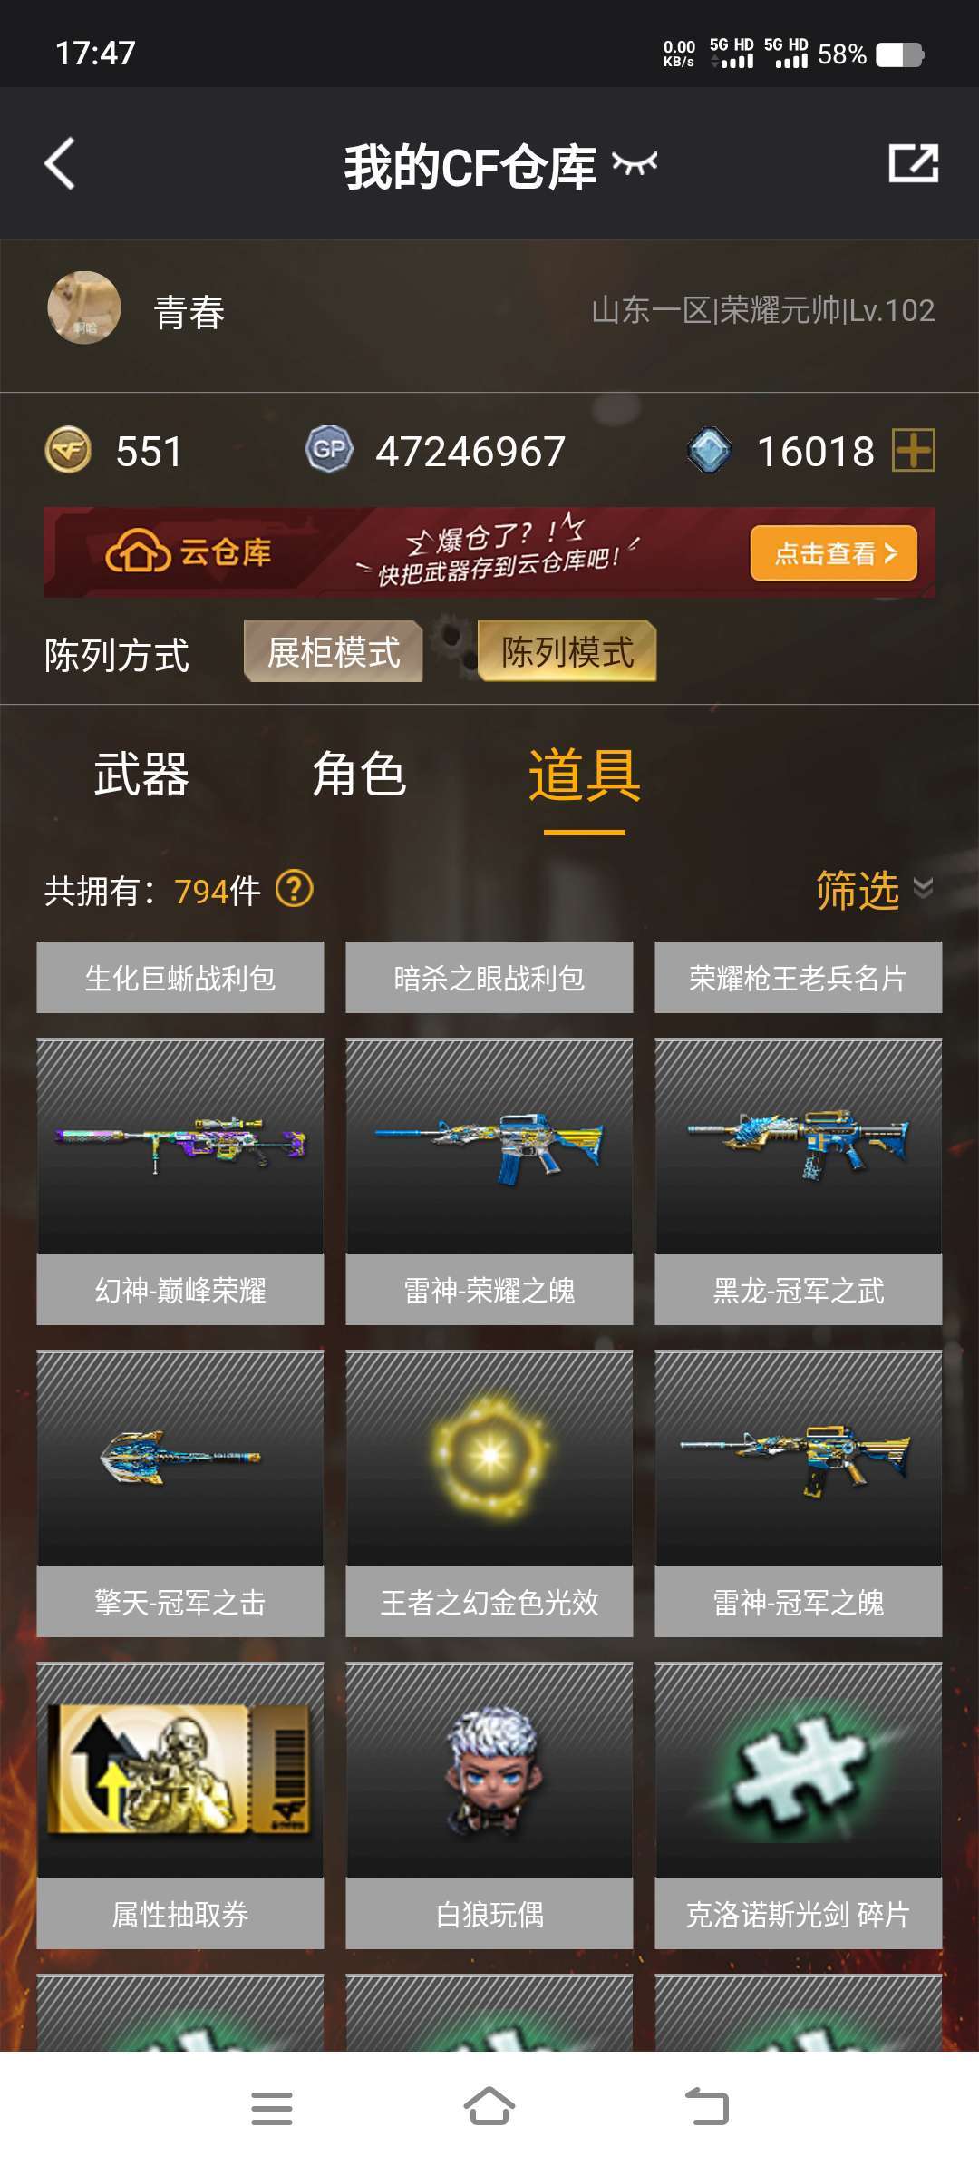Viewport: 979px width, 2166px height.
Task: Tap the share export icon
Action: tap(913, 163)
